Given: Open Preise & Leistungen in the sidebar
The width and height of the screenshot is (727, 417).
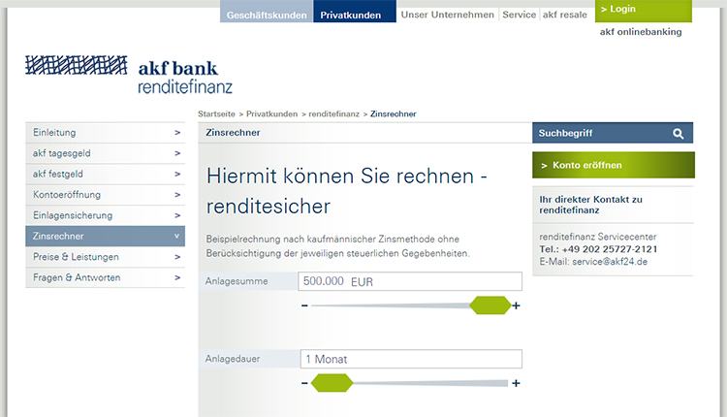Looking at the screenshot, I should (x=106, y=257).
